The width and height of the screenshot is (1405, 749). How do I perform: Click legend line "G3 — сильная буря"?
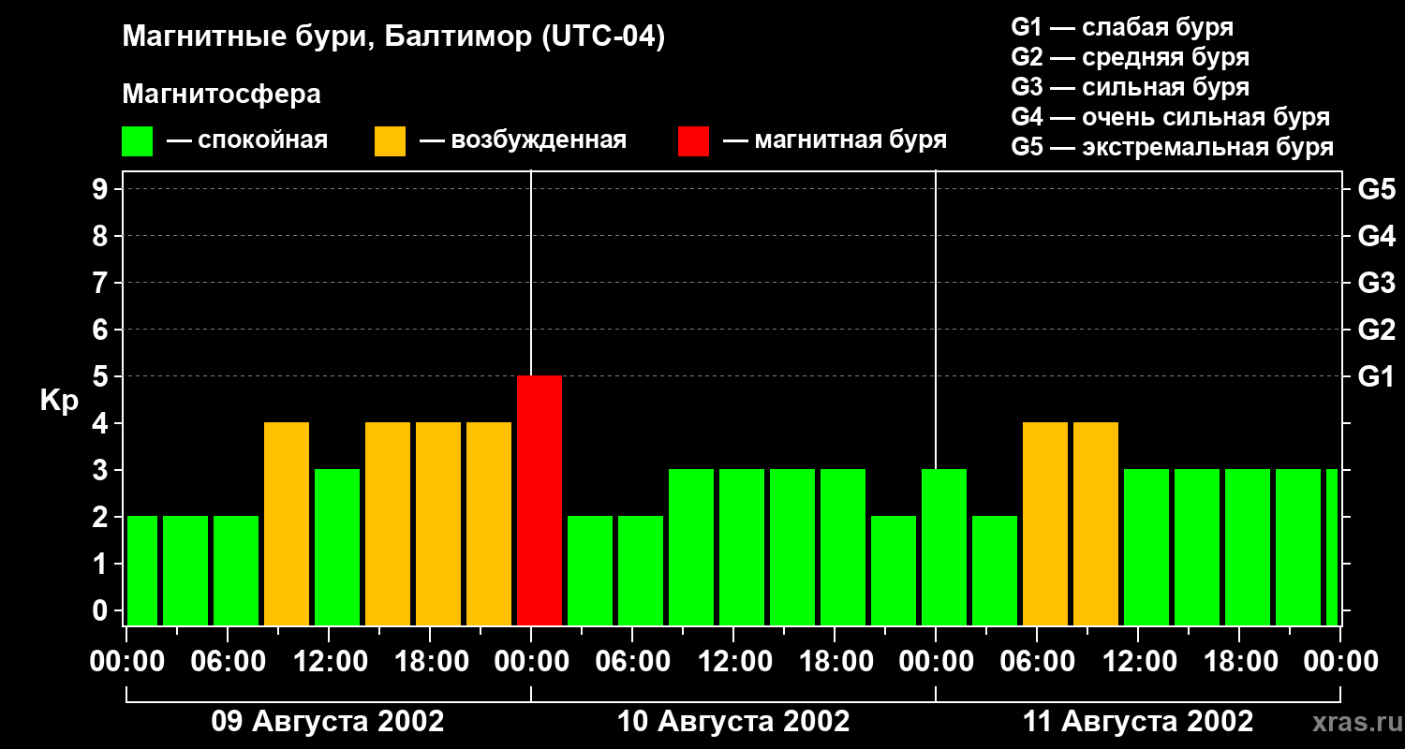[x=1130, y=87]
